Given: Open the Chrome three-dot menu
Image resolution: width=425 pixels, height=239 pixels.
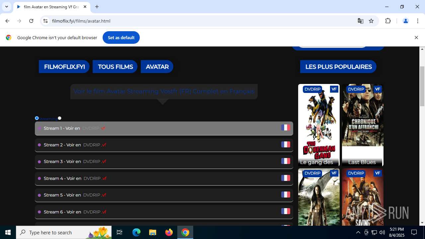Looking at the screenshot, I should tap(418, 21).
